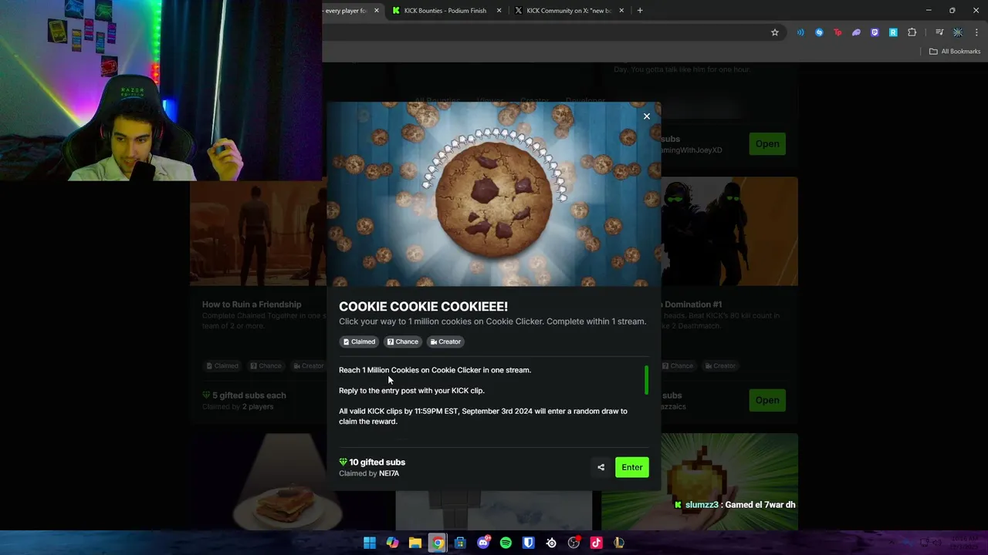Image resolution: width=988 pixels, height=555 pixels.
Task: Click the lower Open button behind popup
Action: click(x=767, y=400)
